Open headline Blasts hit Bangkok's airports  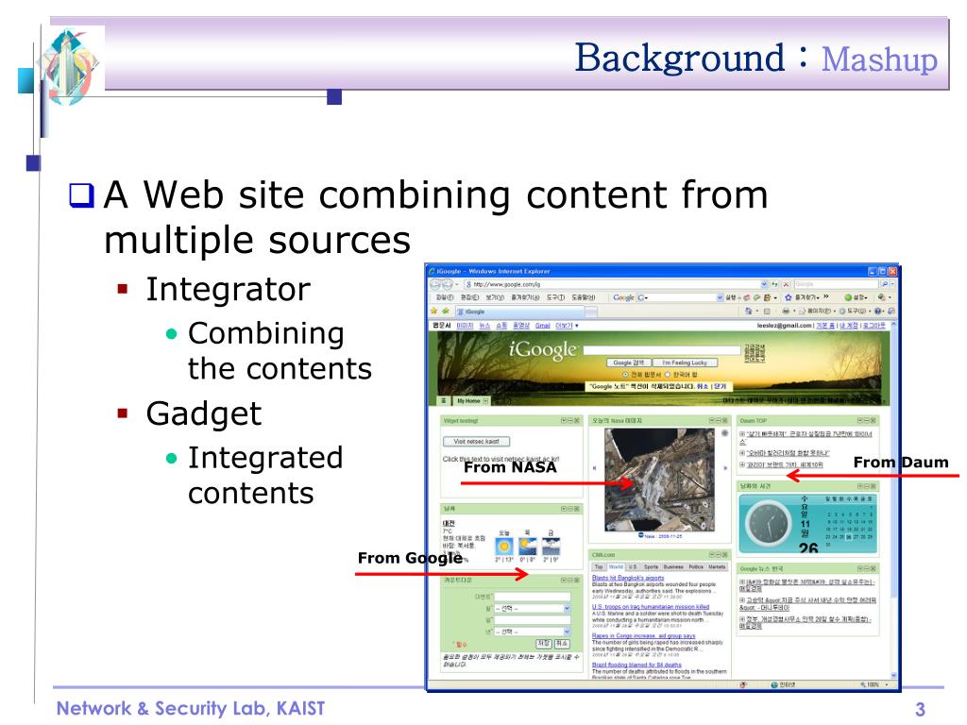pos(628,578)
